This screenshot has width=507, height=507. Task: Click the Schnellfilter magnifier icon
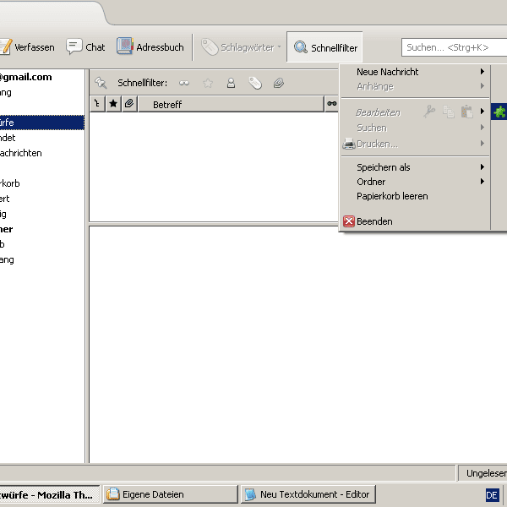coord(300,47)
